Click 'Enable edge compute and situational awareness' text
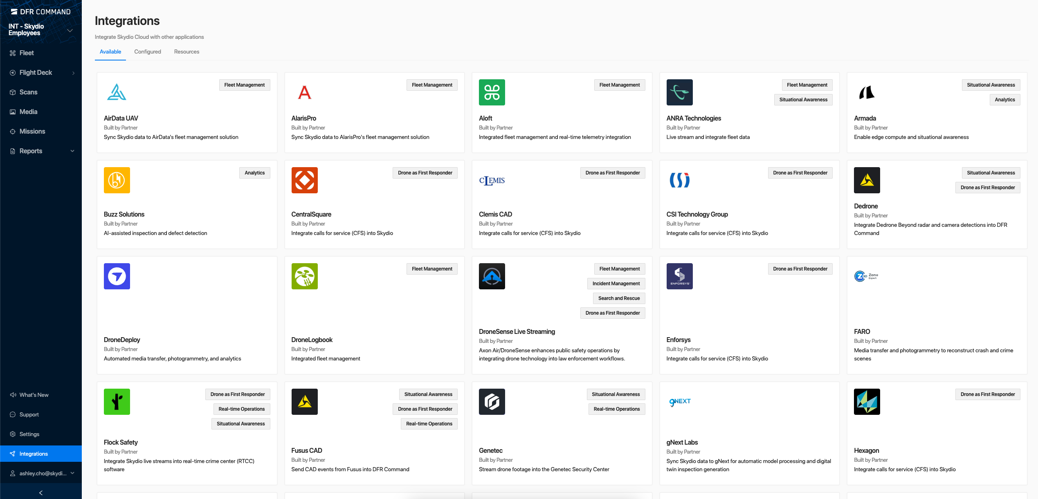Viewport: 1038px width, 499px height. click(911, 137)
